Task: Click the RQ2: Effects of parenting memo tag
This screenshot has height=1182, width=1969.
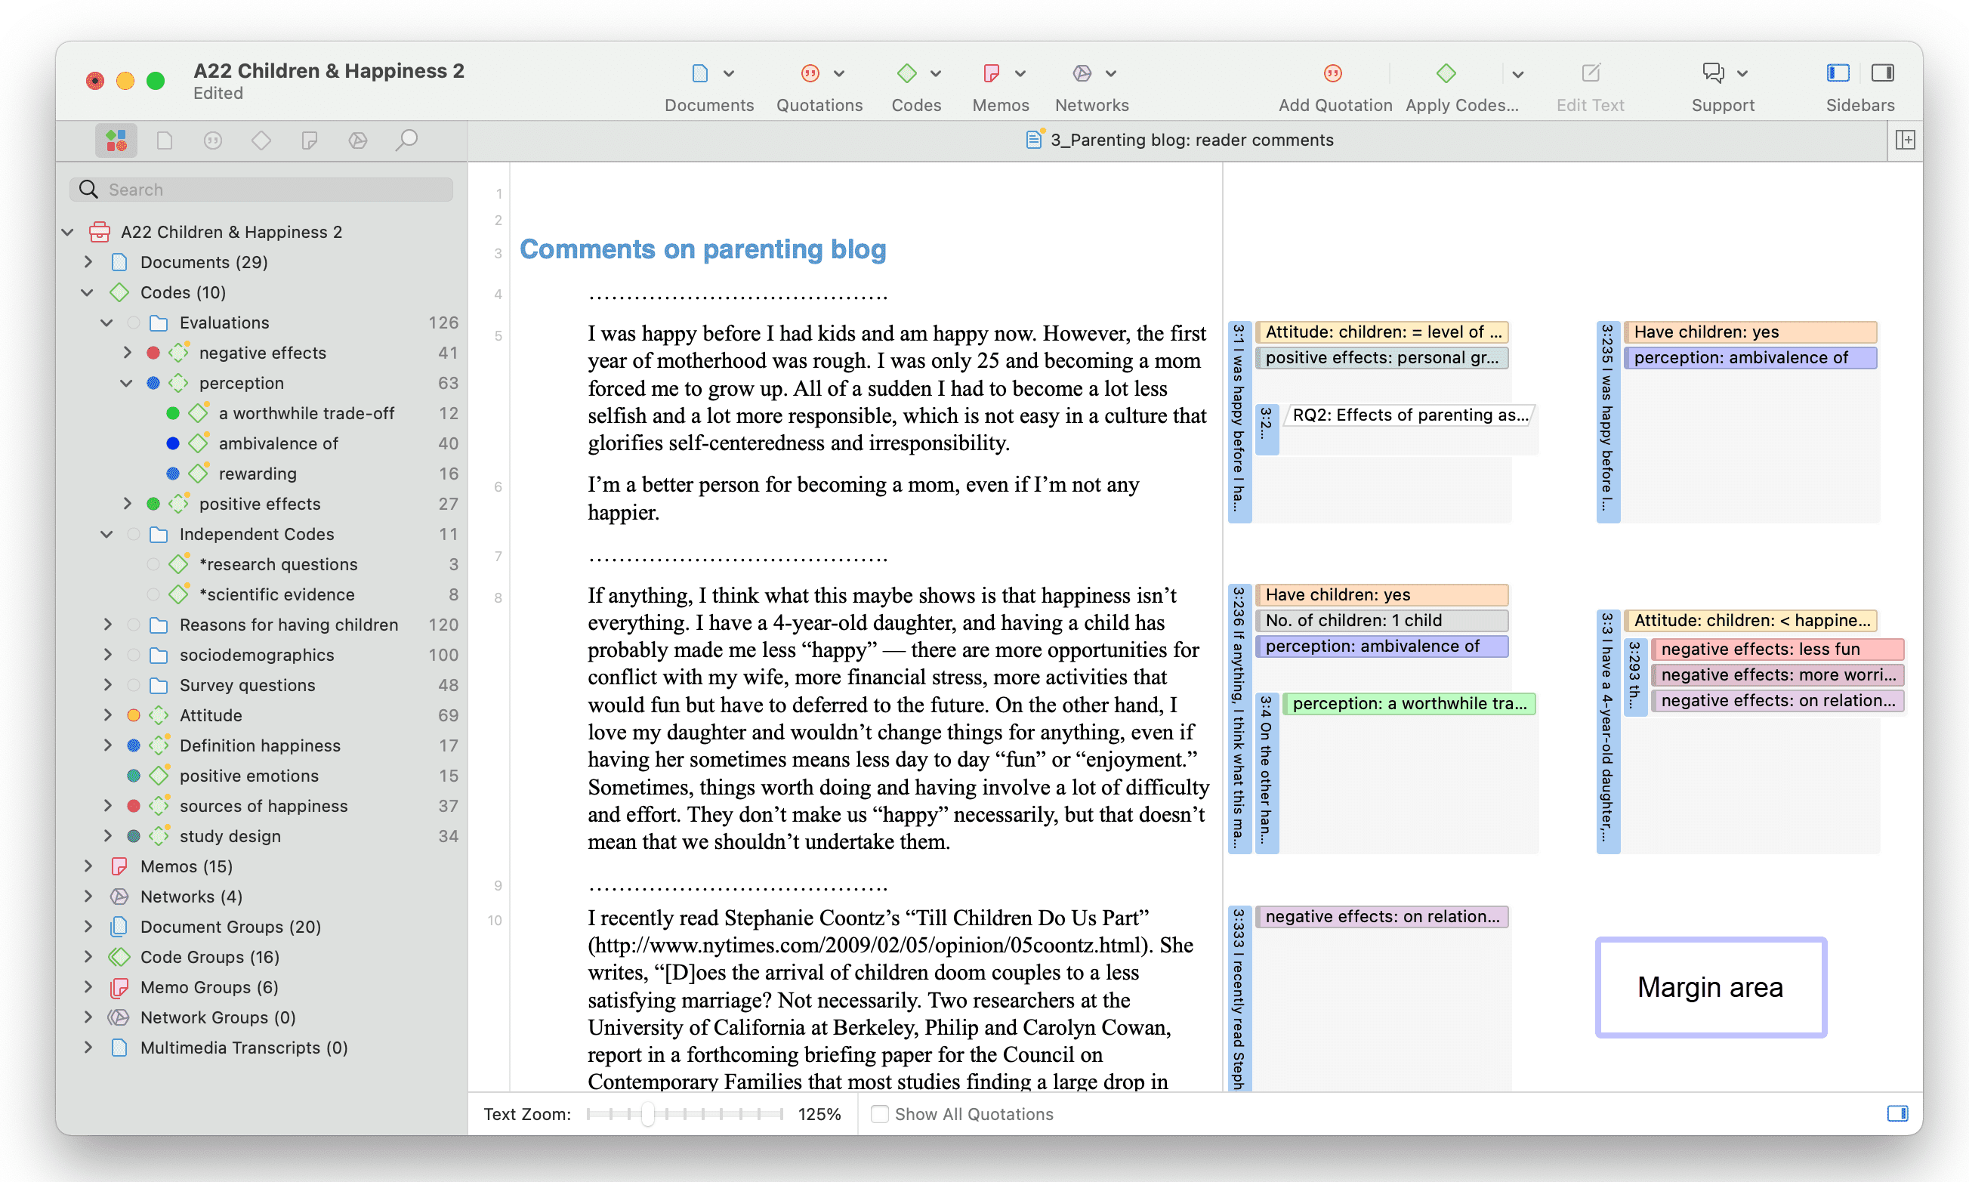Action: coord(1409,415)
